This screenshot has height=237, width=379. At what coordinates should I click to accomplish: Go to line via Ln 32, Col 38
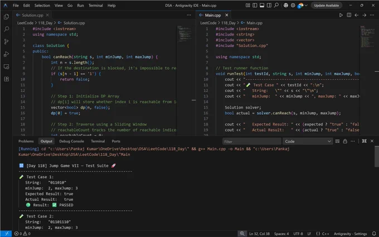coord(259,234)
